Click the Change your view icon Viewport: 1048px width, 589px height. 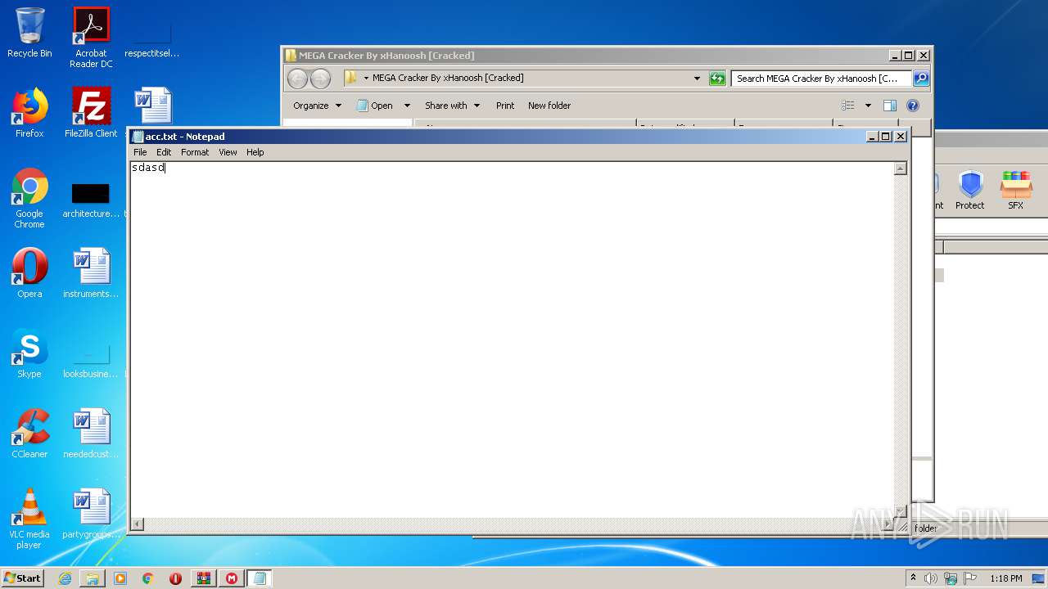(848, 106)
